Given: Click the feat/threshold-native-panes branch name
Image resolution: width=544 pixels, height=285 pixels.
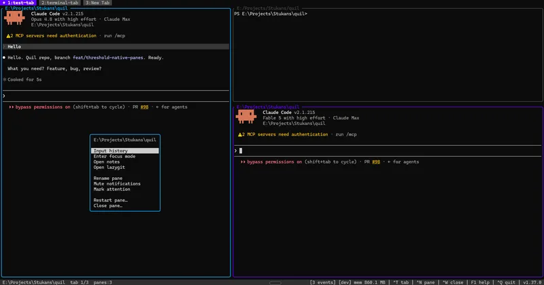Looking at the screenshot, I should (108, 58).
